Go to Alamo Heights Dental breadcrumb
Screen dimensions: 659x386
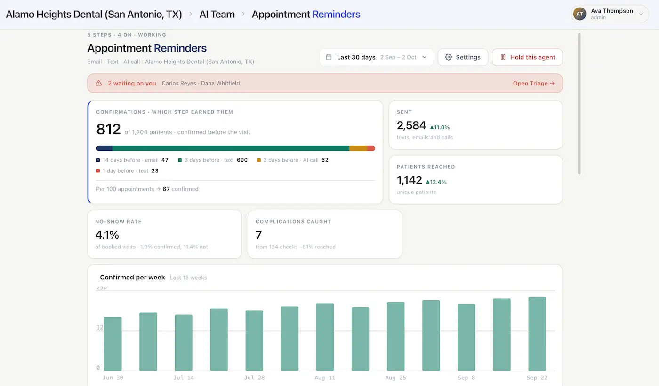[94, 14]
